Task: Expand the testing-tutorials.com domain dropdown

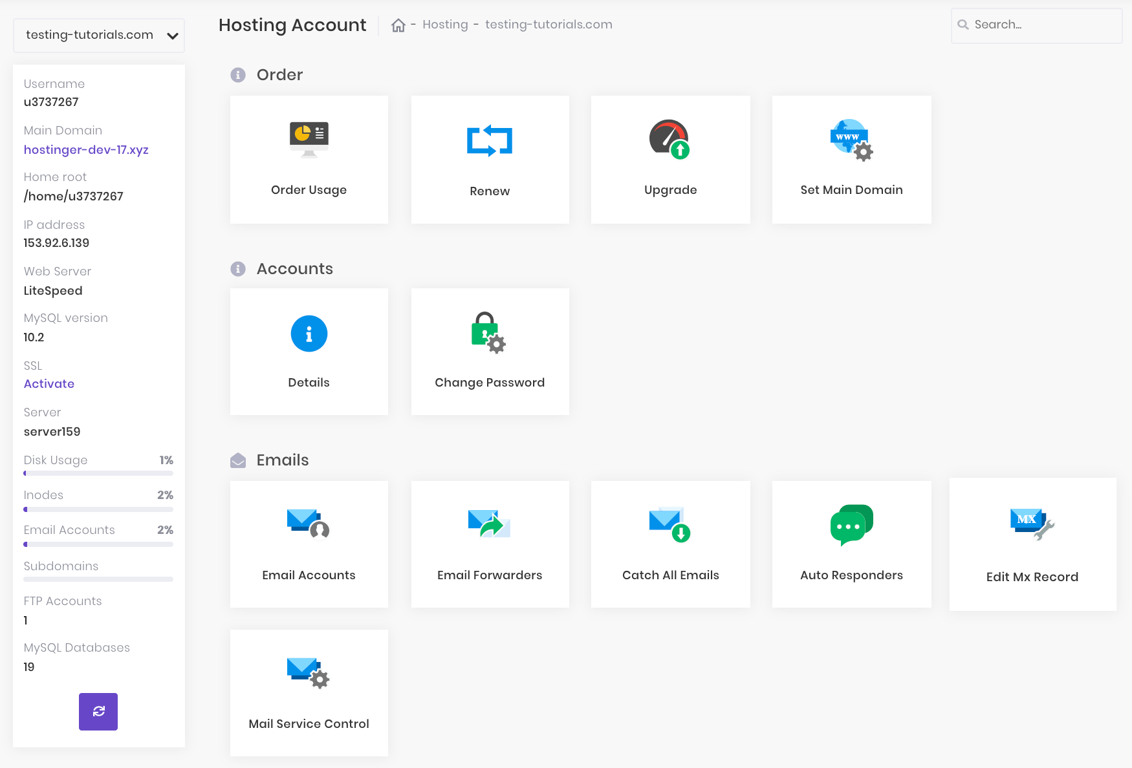Action: 99,35
